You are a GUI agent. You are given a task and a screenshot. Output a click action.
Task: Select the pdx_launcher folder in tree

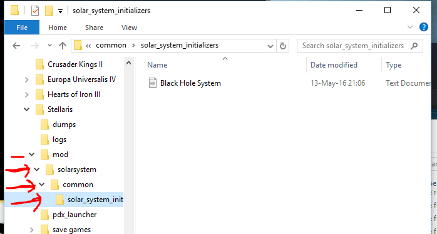(x=75, y=215)
